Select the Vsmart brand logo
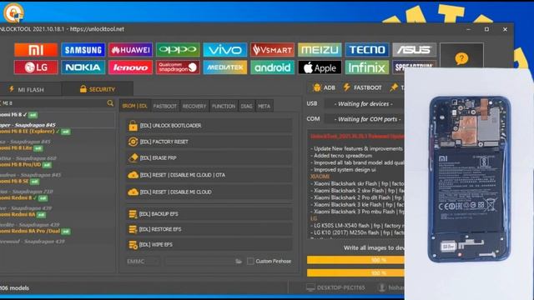 point(272,50)
